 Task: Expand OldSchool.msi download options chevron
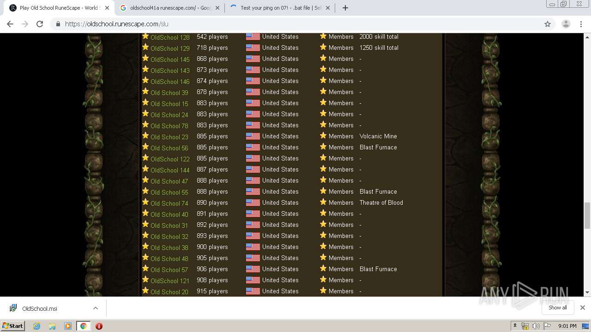96,308
